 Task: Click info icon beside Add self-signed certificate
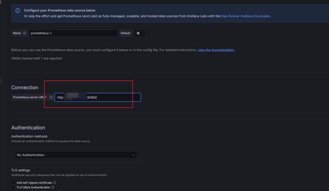pos(55,183)
